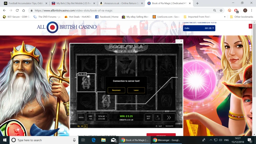Select the highlighted mute speaker icon
The width and height of the screenshot is (256, 144).
click(86, 126)
